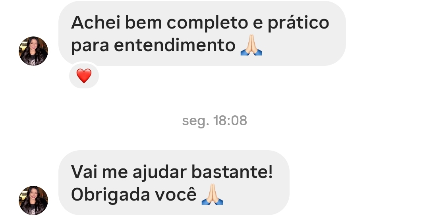The height and width of the screenshot is (218, 429).
Task: Click the word "bem" in first message
Action: pyautogui.click(x=144, y=22)
